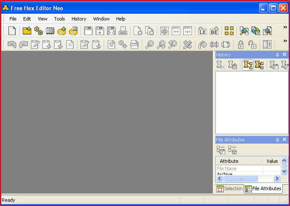
Task: Click attributes list scroll down arrow
Action: [x=284, y=171]
